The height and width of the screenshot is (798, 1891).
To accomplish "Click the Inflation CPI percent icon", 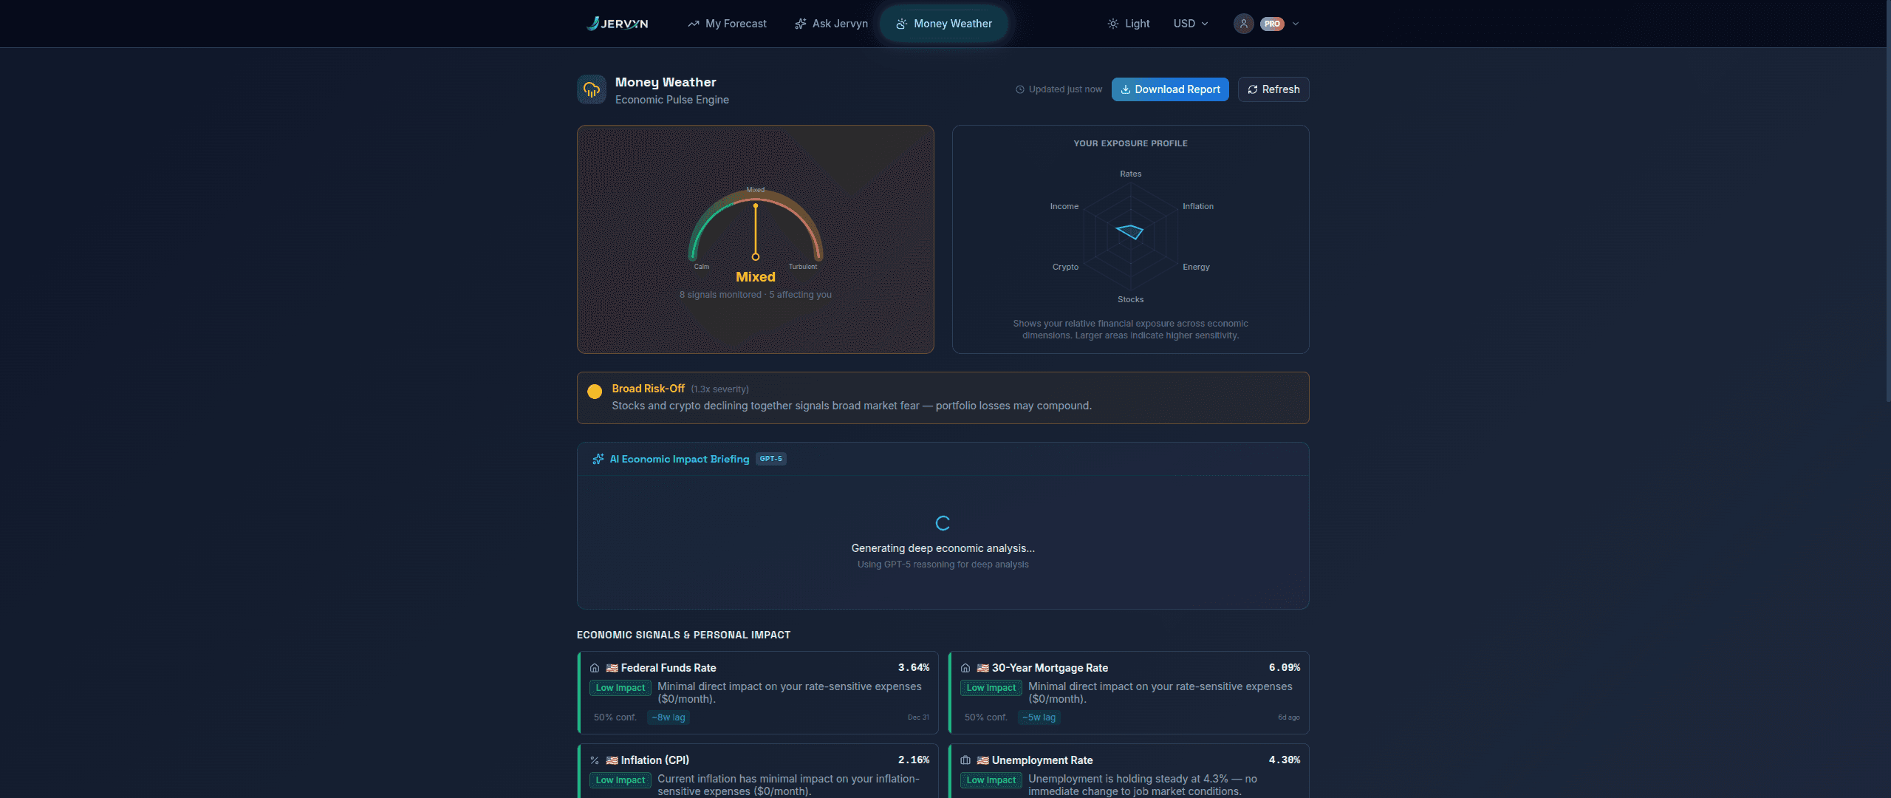I will [595, 760].
